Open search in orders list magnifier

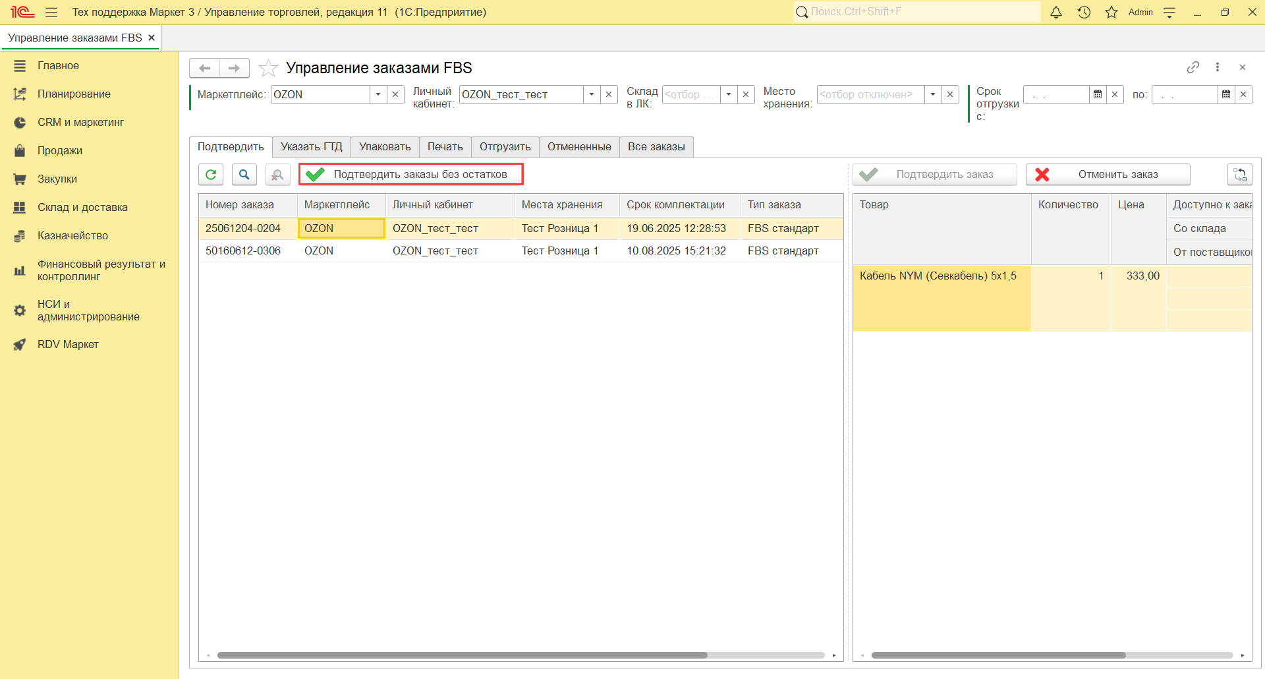click(x=244, y=174)
